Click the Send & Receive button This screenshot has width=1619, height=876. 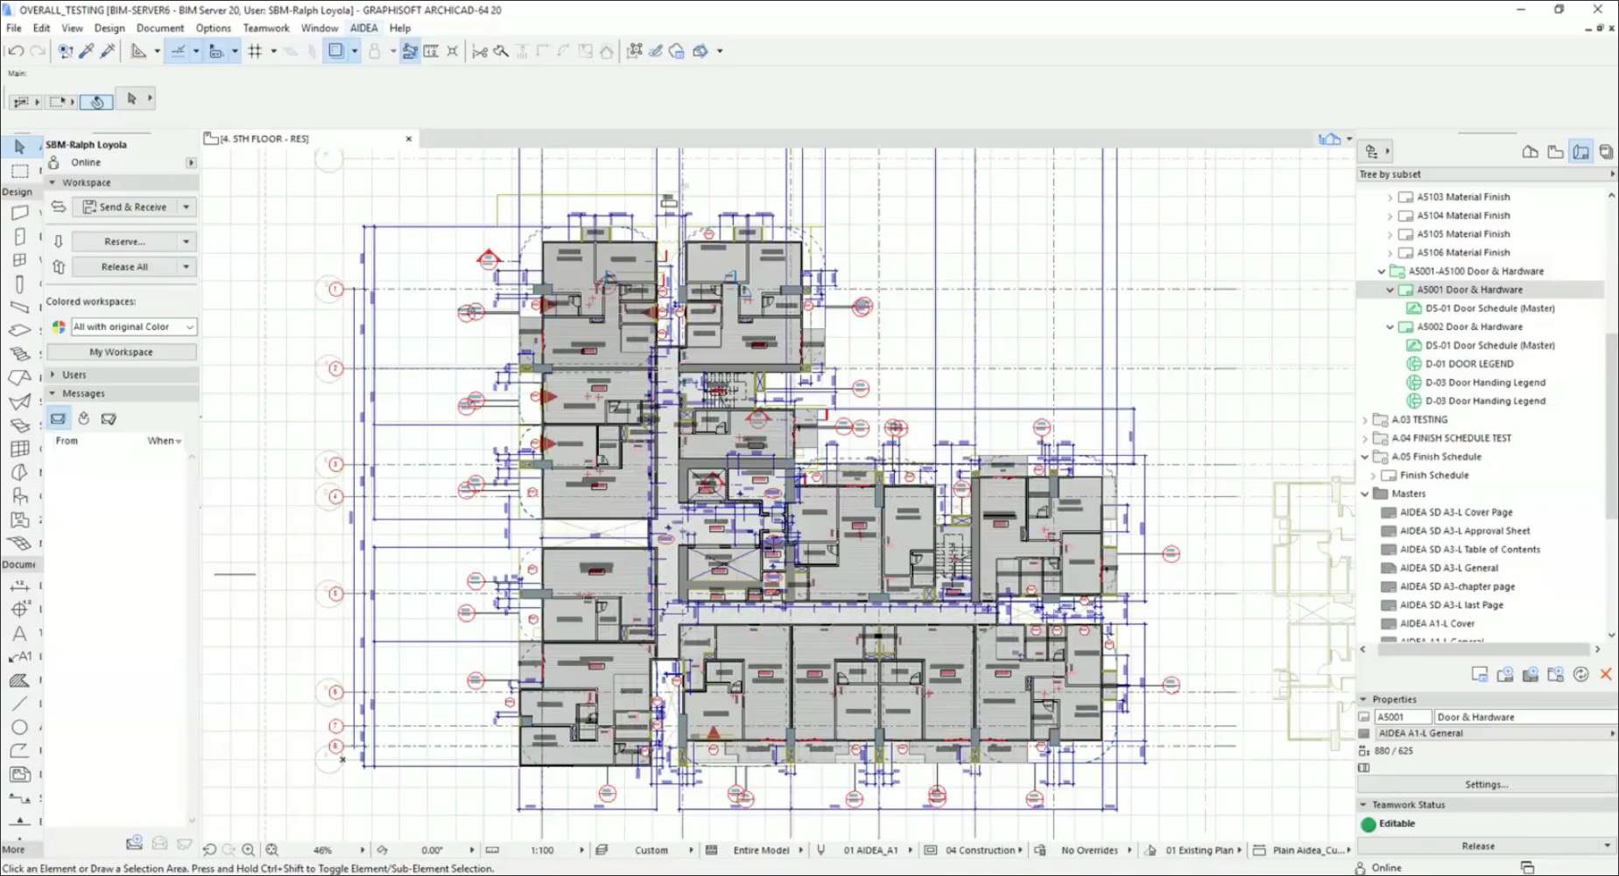126,207
